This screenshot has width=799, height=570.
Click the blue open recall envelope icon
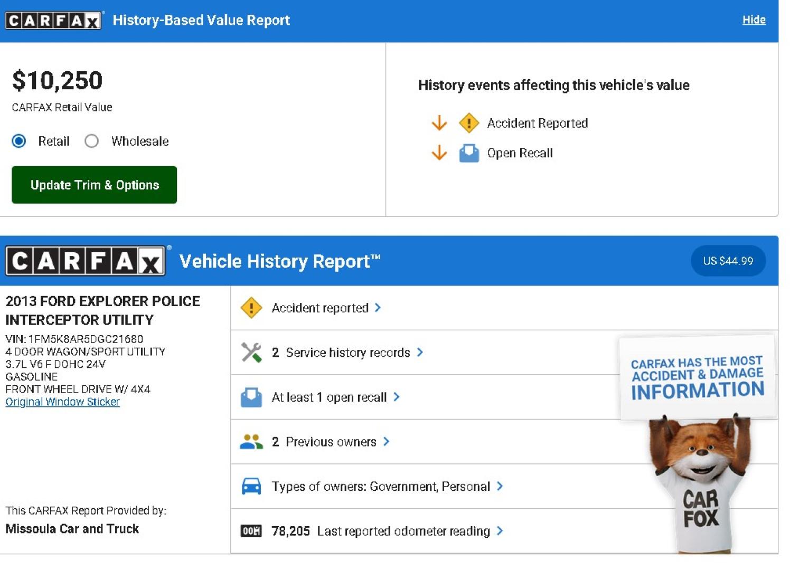[x=251, y=397]
